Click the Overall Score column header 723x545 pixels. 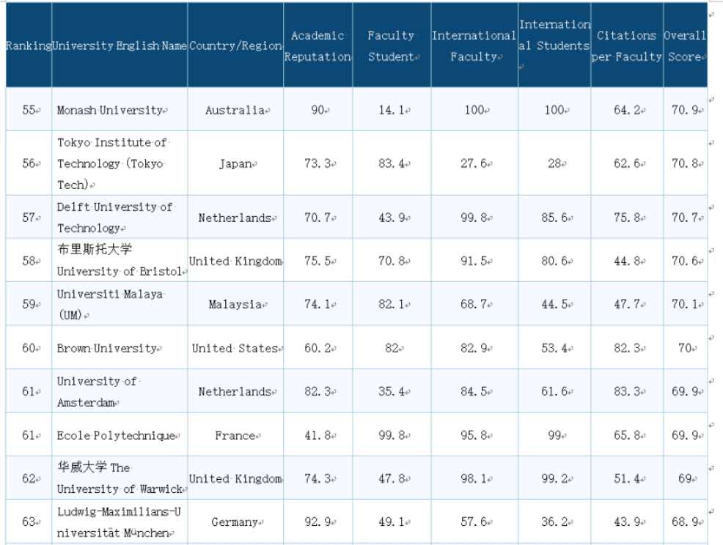pos(685,46)
